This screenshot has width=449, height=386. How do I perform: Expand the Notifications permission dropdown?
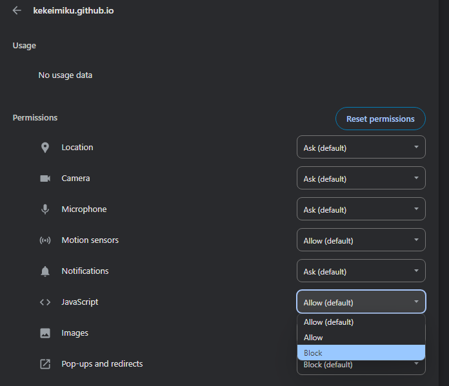[x=361, y=271]
